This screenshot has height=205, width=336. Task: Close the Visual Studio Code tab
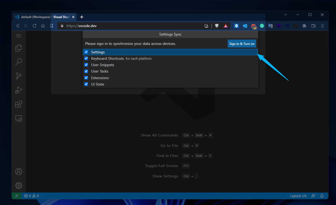74,17
